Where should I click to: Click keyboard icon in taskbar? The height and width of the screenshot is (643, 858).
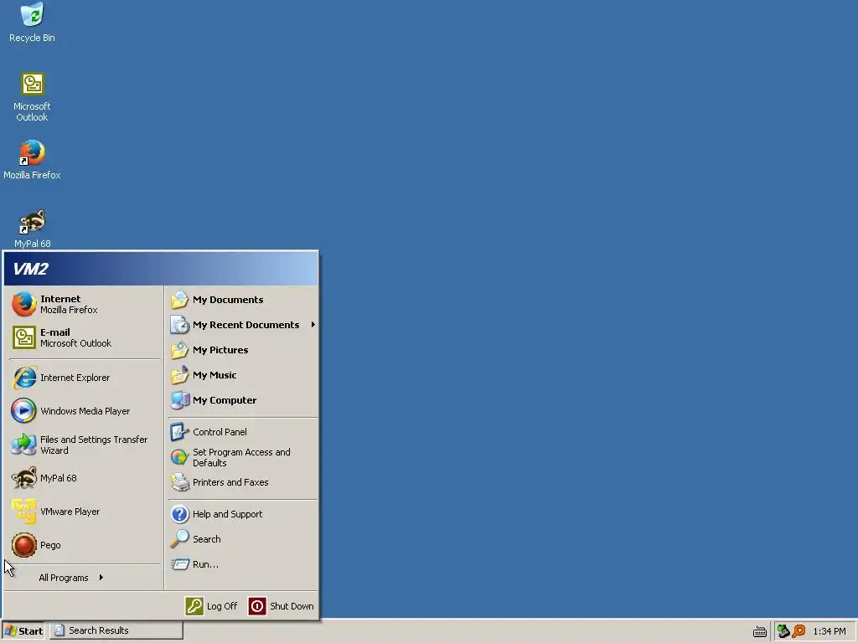[x=759, y=632]
